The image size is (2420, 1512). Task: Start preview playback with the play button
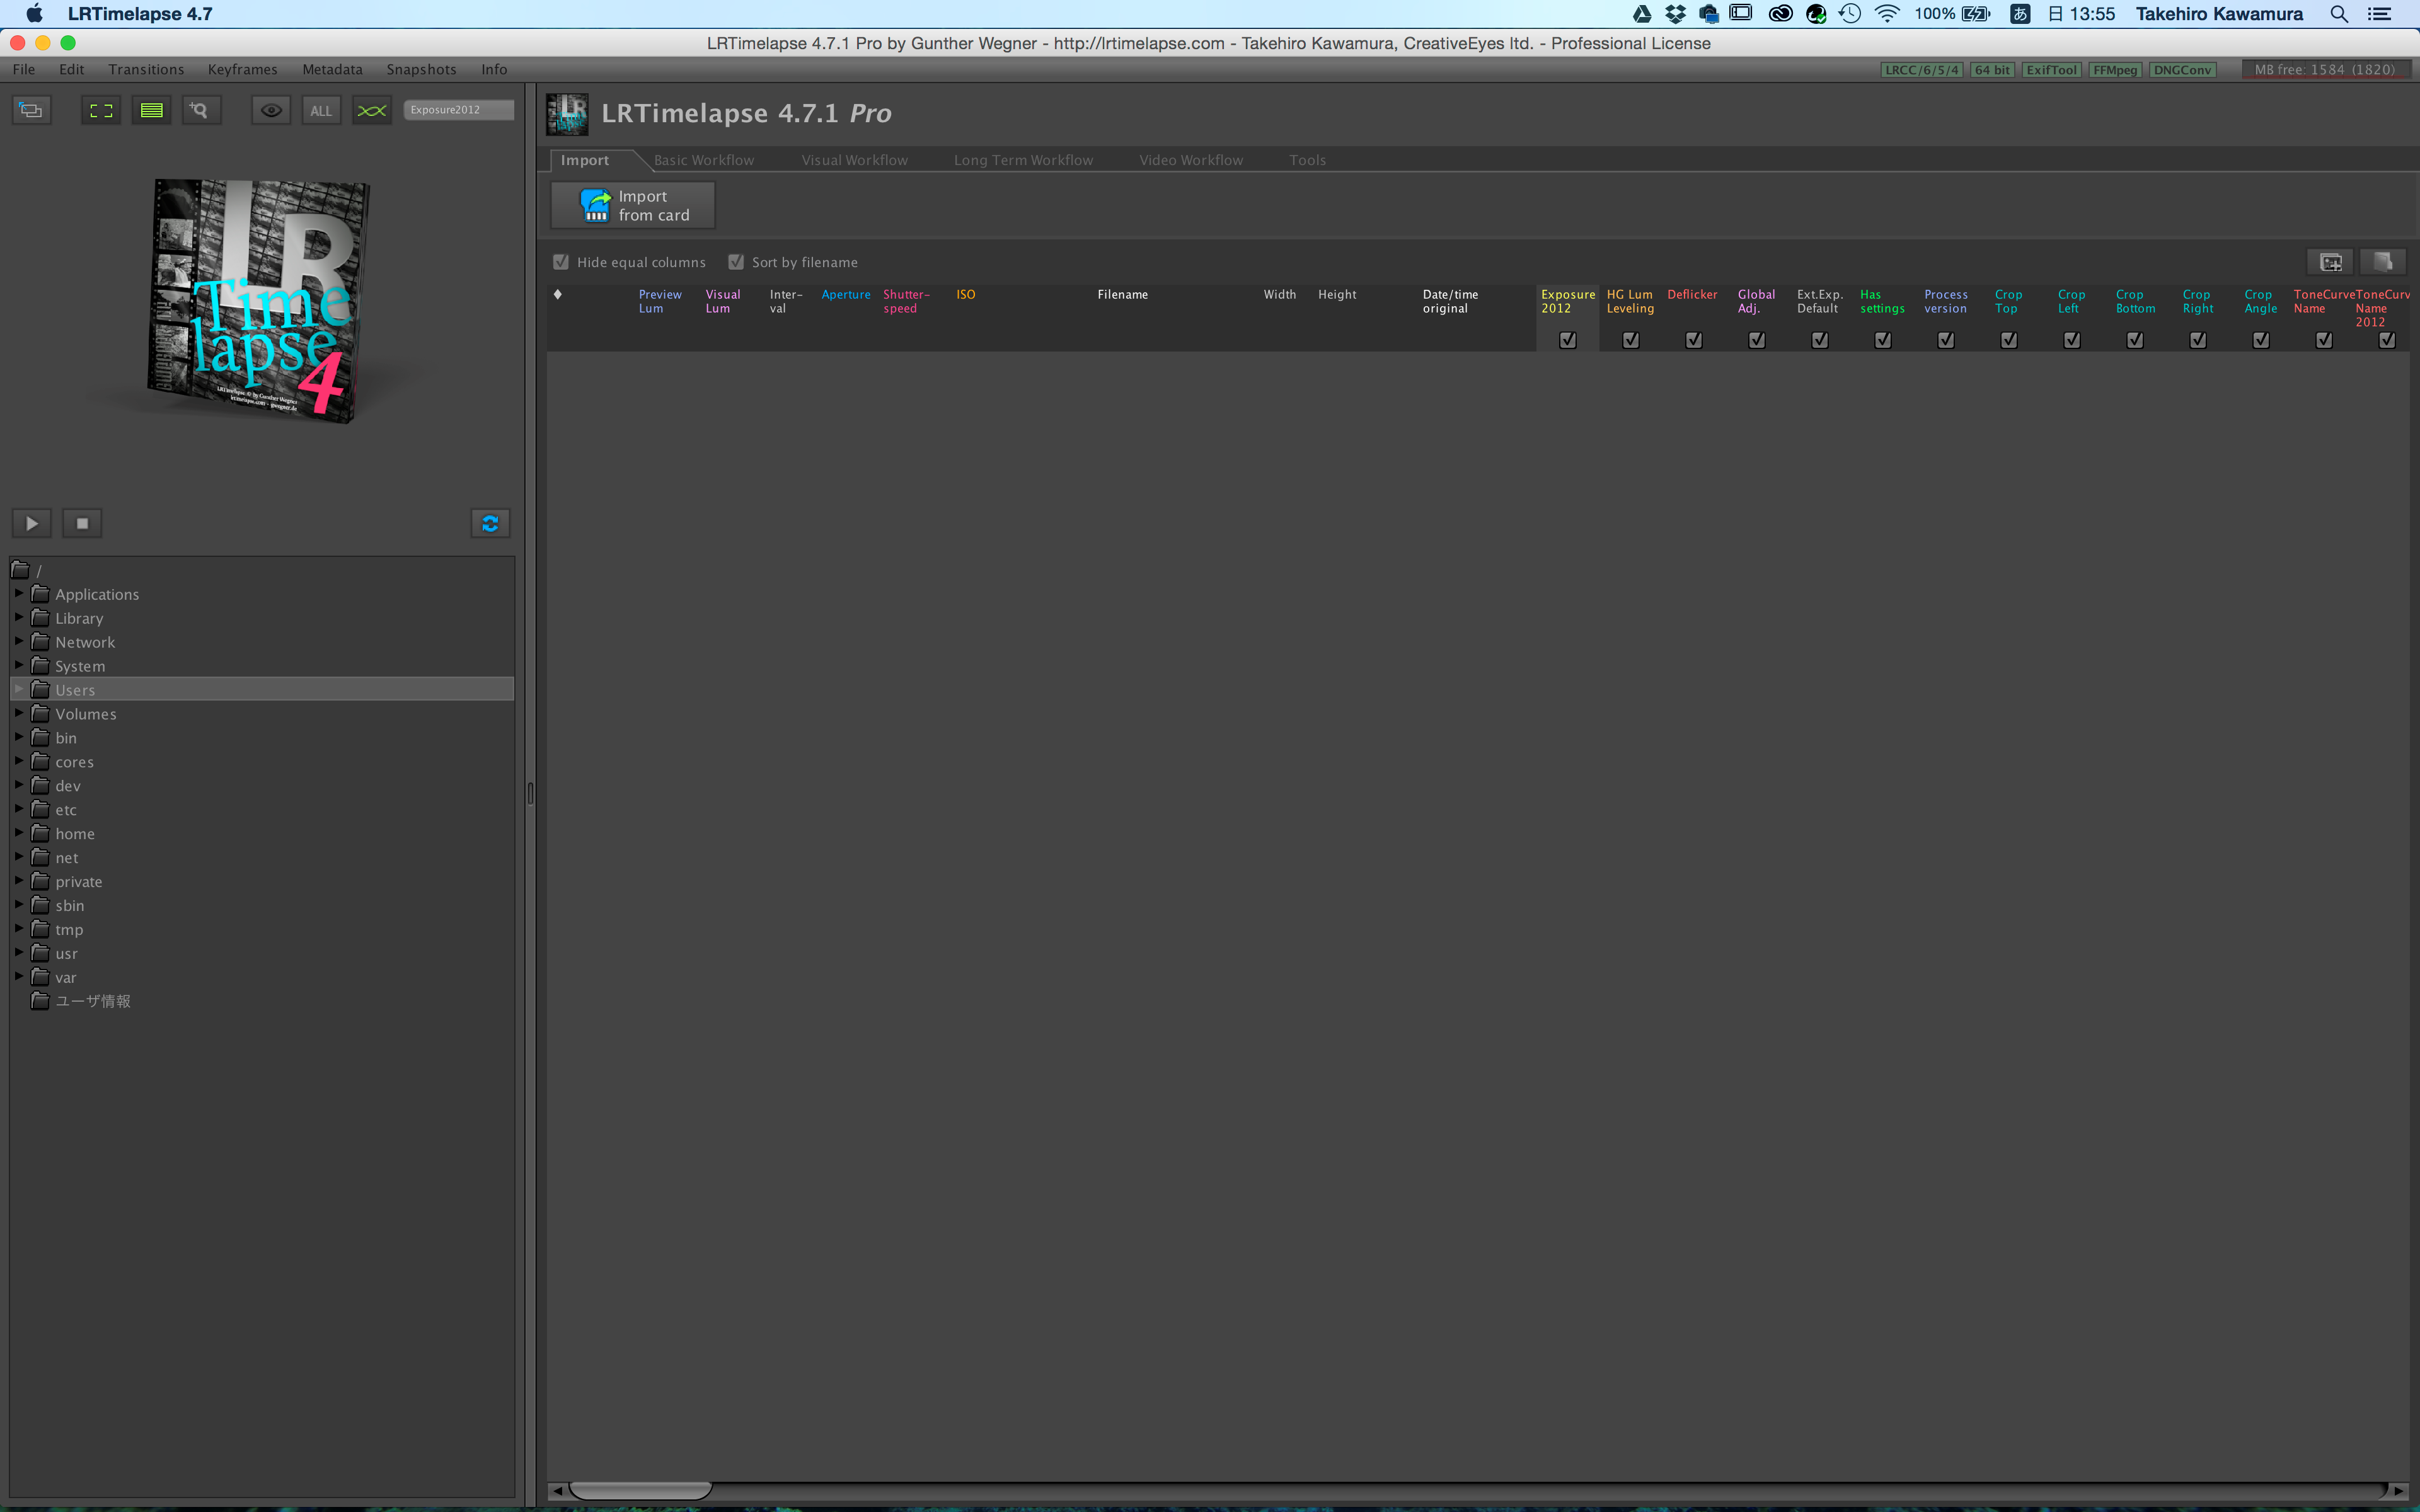click(32, 523)
